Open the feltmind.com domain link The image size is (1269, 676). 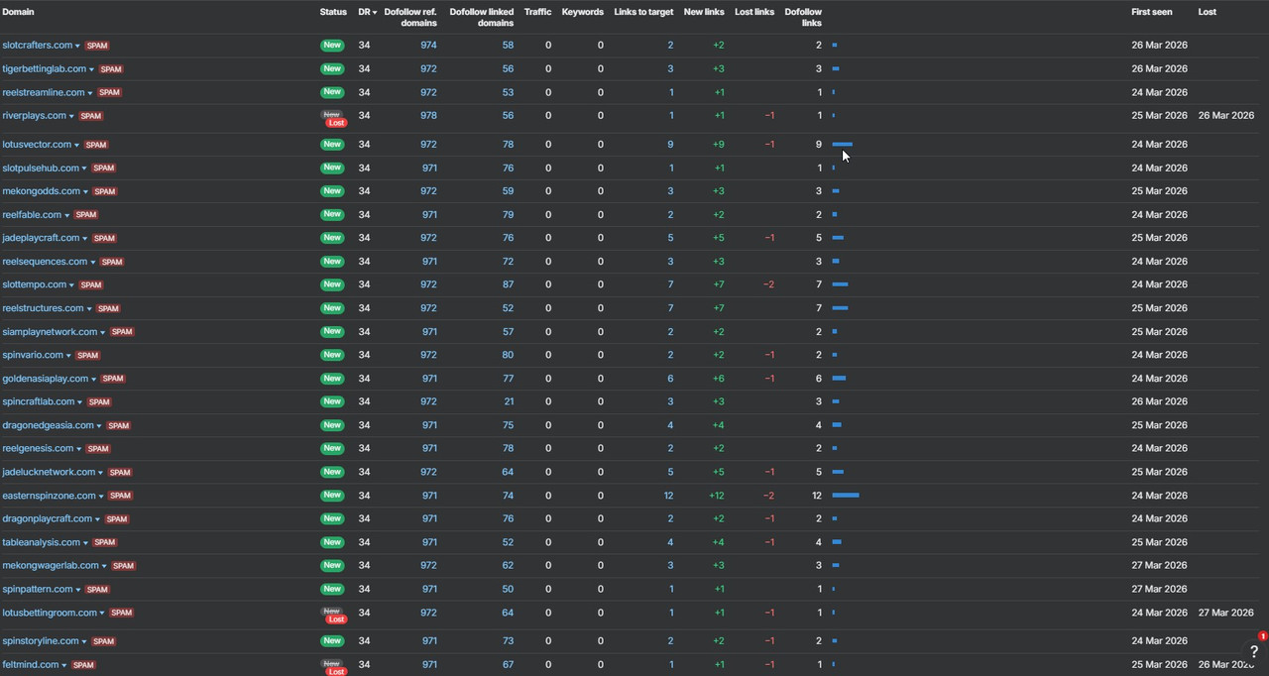pos(31,665)
